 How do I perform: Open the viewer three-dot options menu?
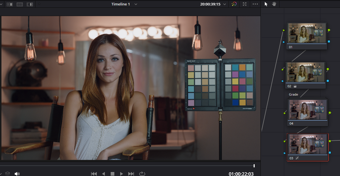click(x=255, y=4)
